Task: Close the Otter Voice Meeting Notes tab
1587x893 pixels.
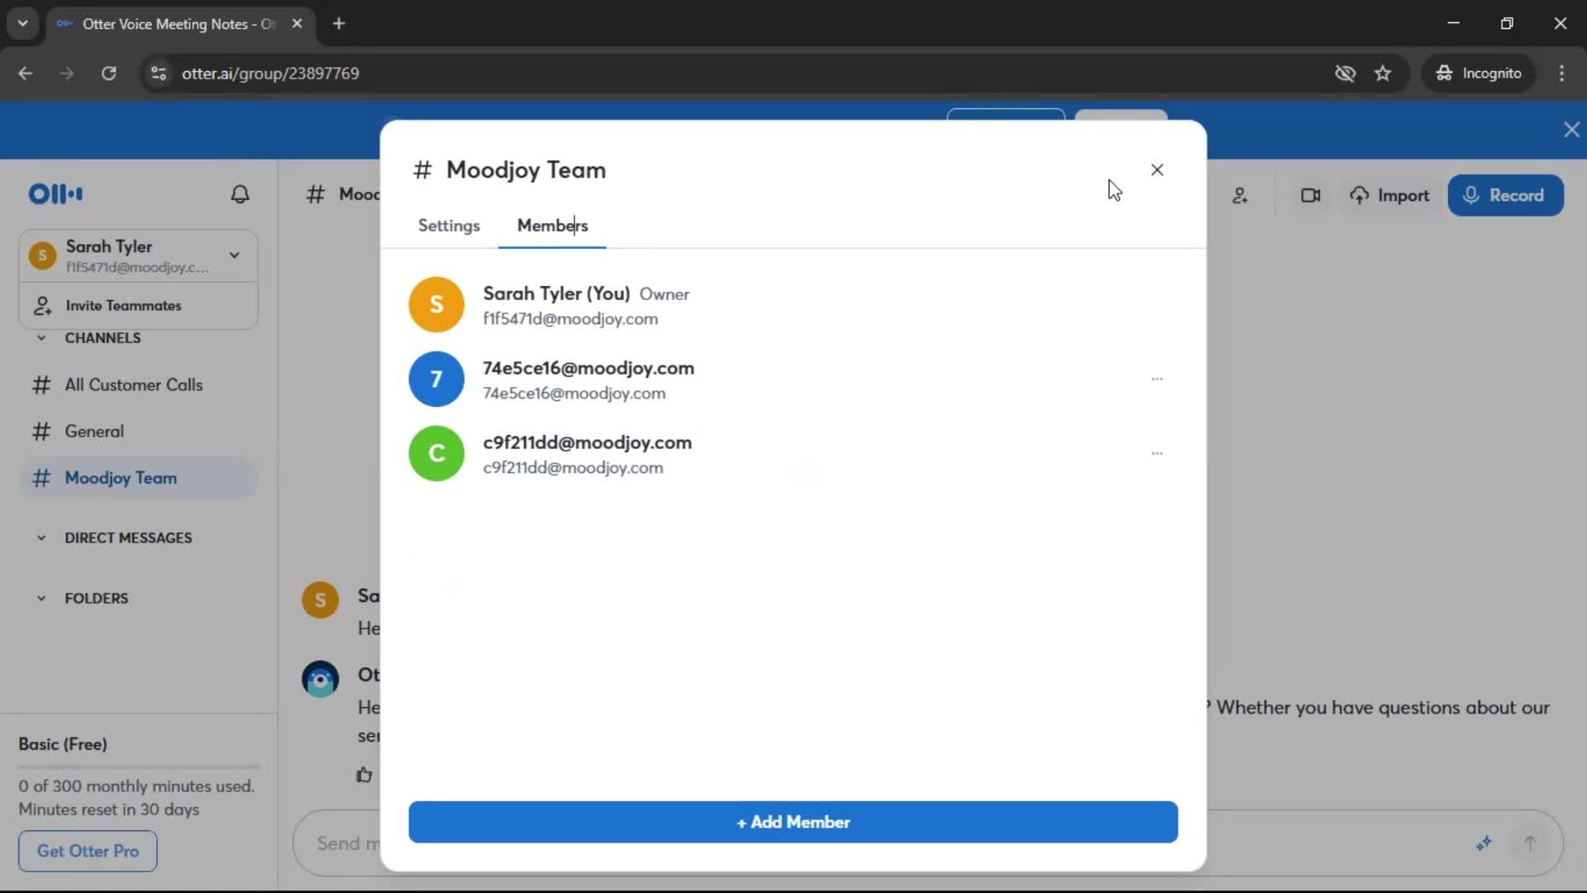Action: pyautogui.click(x=297, y=24)
